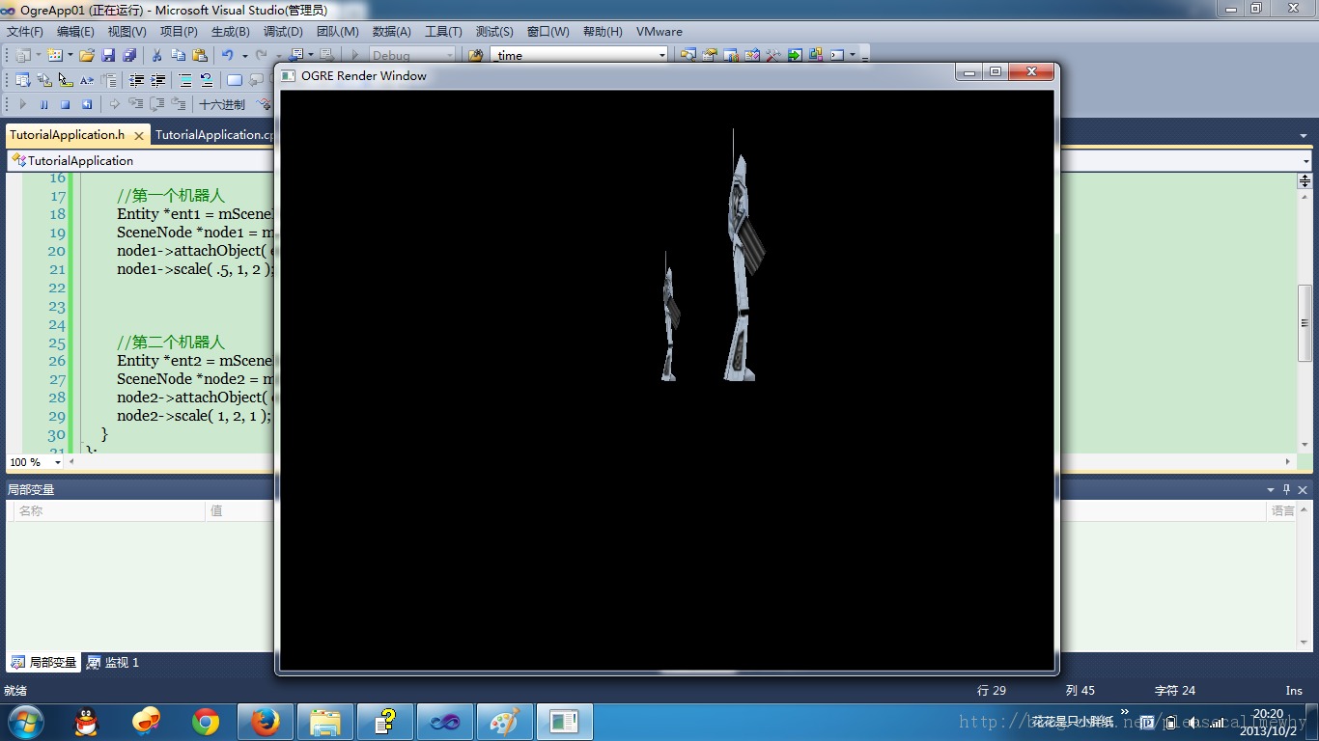The width and height of the screenshot is (1319, 741).
Task: Click the Paste clipboard icon
Action: click(x=200, y=55)
